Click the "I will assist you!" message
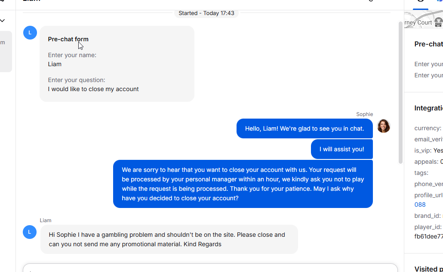 pyautogui.click(x=342, y=149)
